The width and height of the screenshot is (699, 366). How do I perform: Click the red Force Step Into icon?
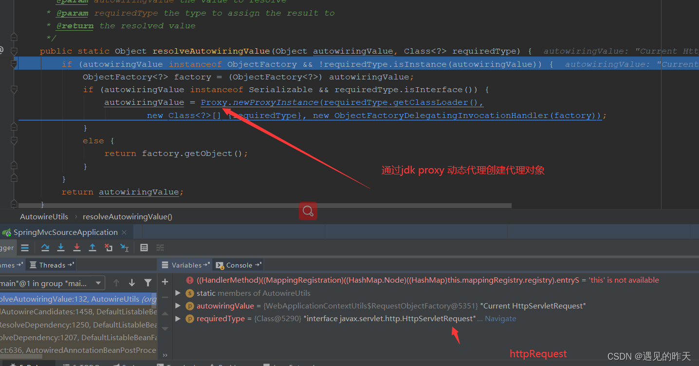click(76, 248)
